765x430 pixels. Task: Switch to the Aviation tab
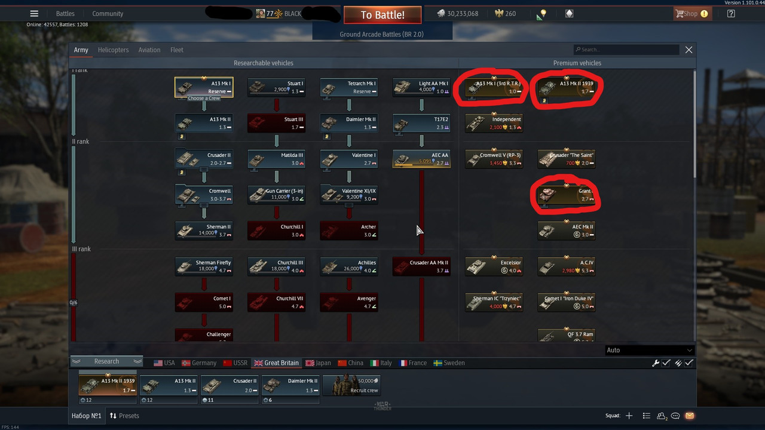[149, 50]
